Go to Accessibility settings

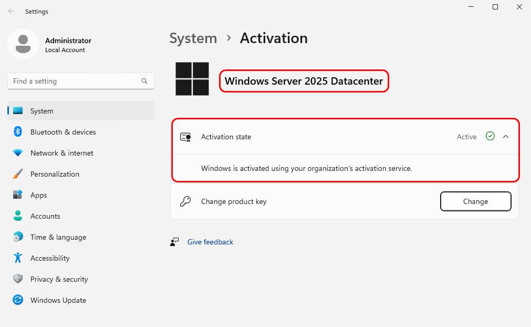(81, 258)
